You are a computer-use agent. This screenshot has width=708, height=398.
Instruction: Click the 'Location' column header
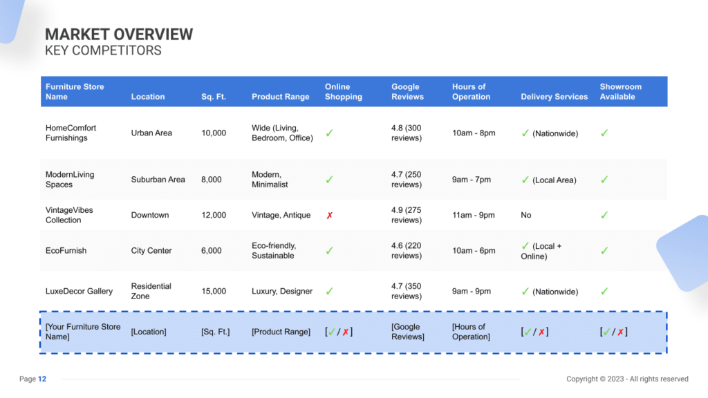pos(148,97)
